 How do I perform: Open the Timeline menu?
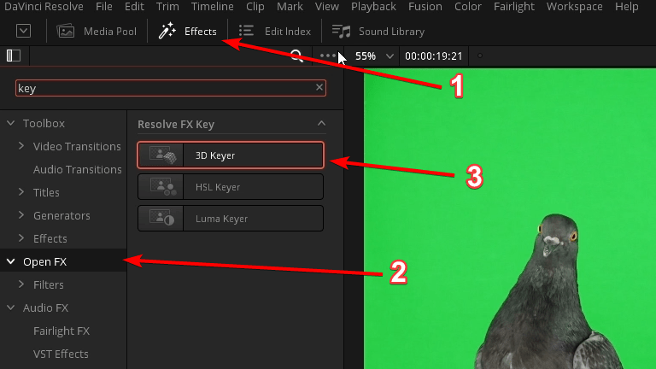(x=212, y=7)
